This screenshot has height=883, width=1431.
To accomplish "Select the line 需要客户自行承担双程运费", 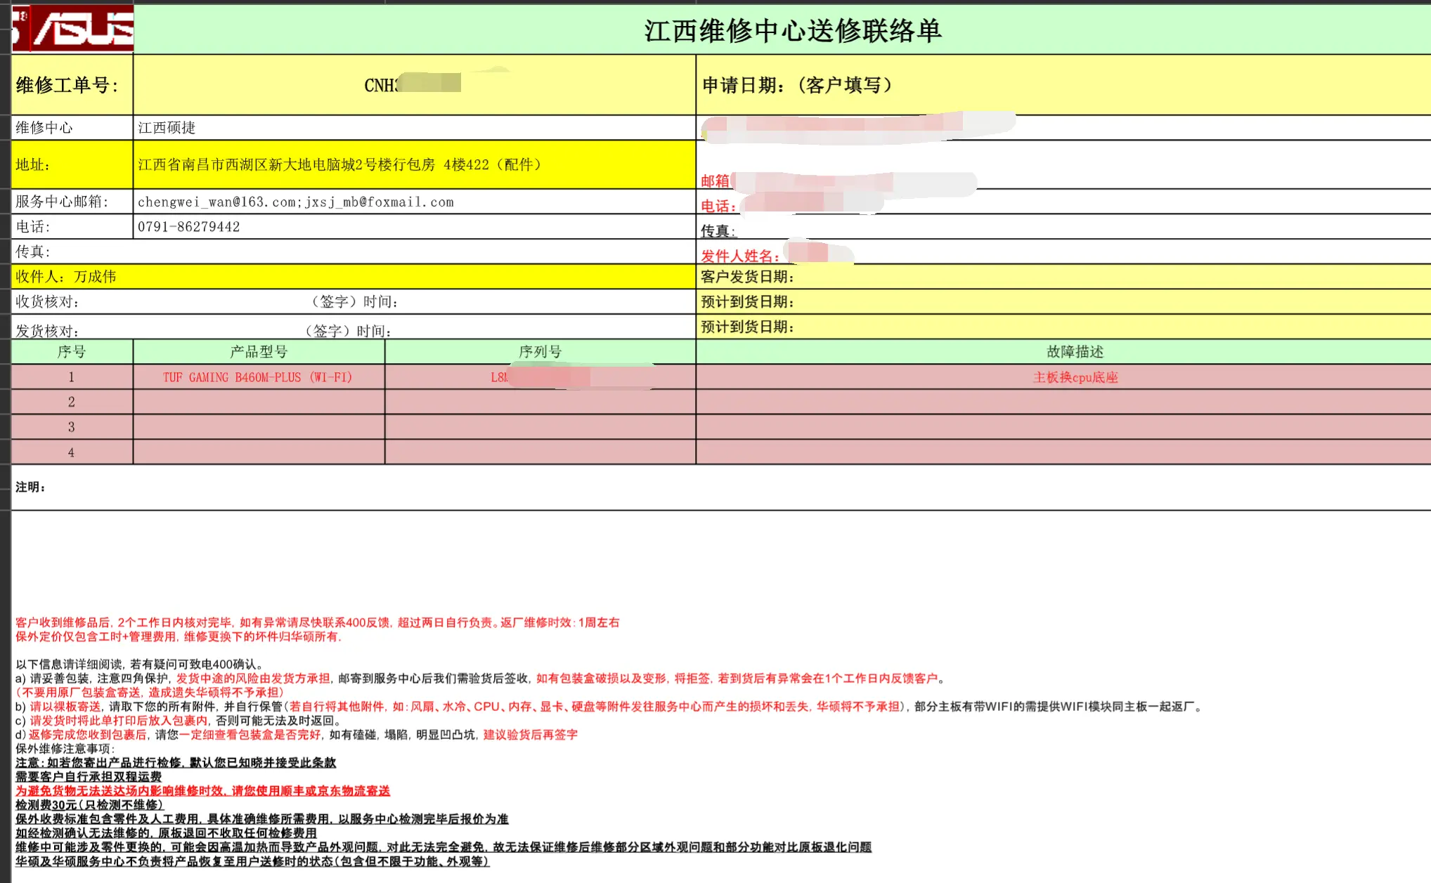I will pyautogui.click(x=89, y=777).
